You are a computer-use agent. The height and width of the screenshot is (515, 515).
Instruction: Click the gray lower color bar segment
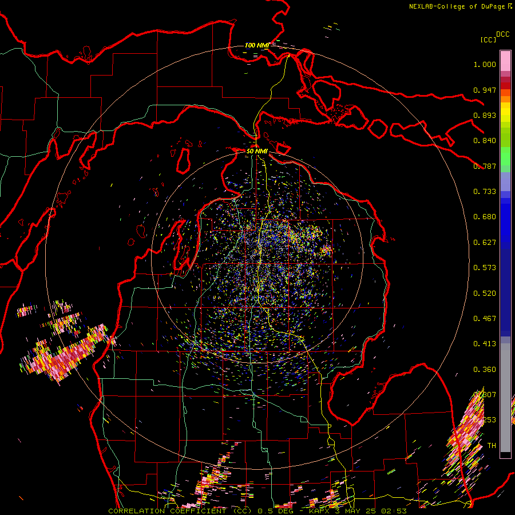coord(505,398)
